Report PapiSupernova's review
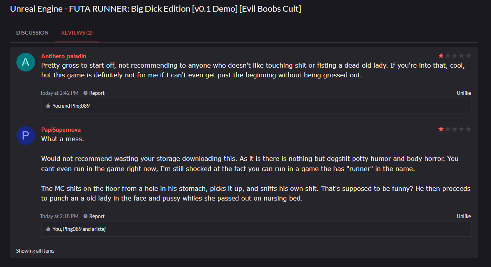The image size is (491, 267). click(97, 216)
